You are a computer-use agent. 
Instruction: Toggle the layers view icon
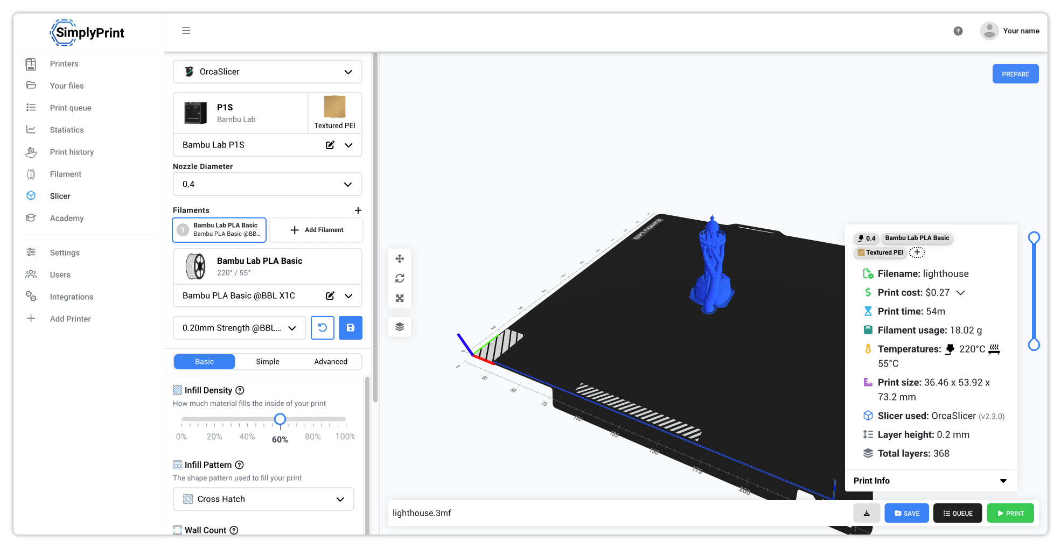400,327
